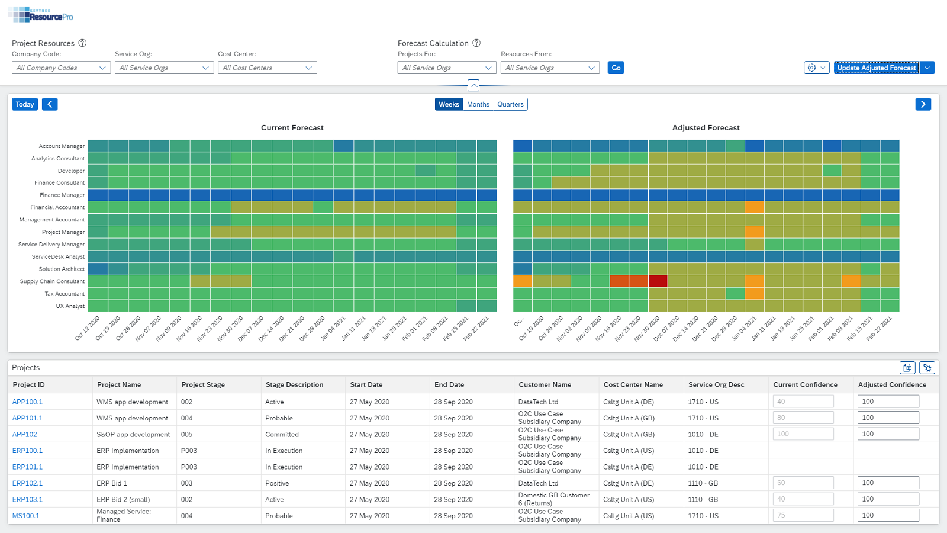Collapse the filter header panel
The width and height of the screenshot is (947, 533).
[474, 86]
